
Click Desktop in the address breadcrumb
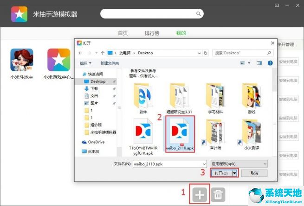click(145, 53)
